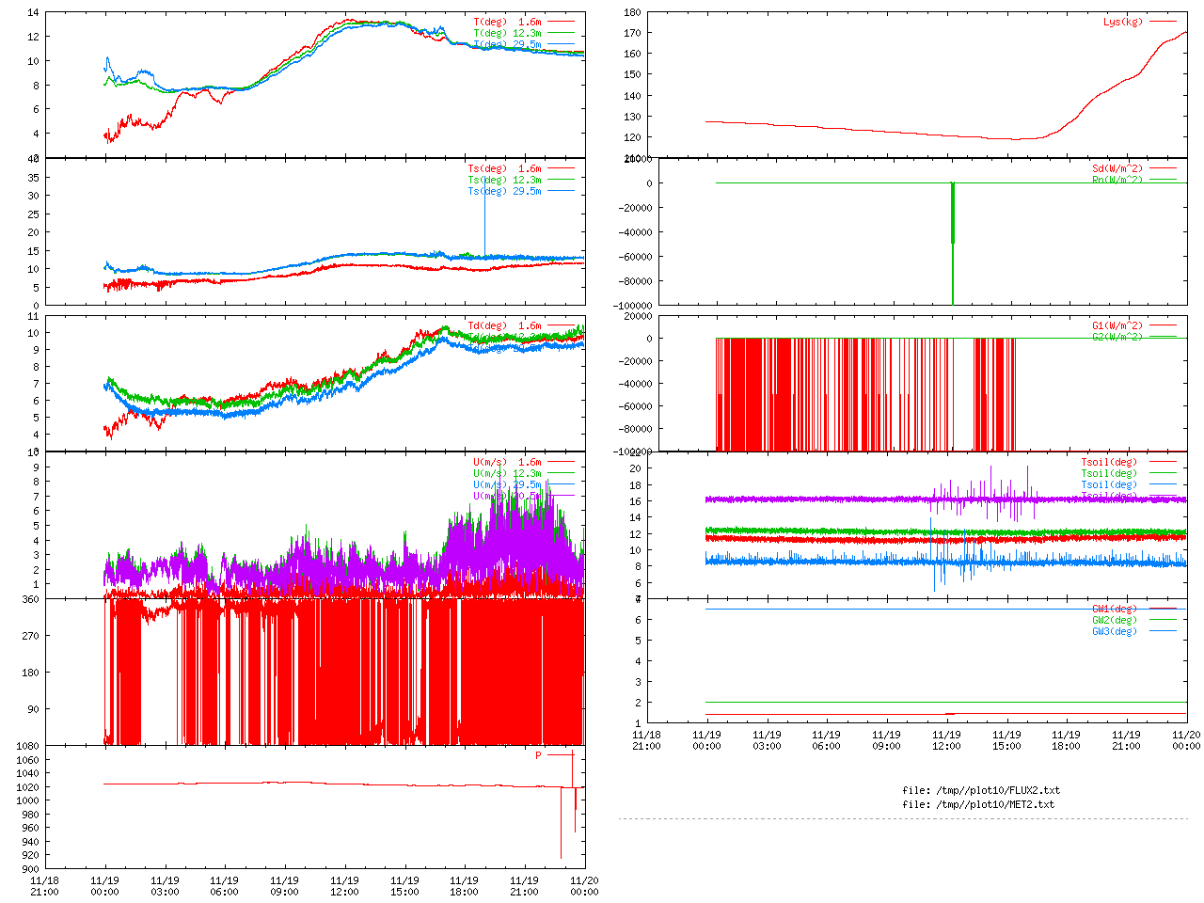This screenshot has height=903, width=1204.
Task: Click the G2(W/m^2) legend entry
Action: click(x=1133, y=337)
